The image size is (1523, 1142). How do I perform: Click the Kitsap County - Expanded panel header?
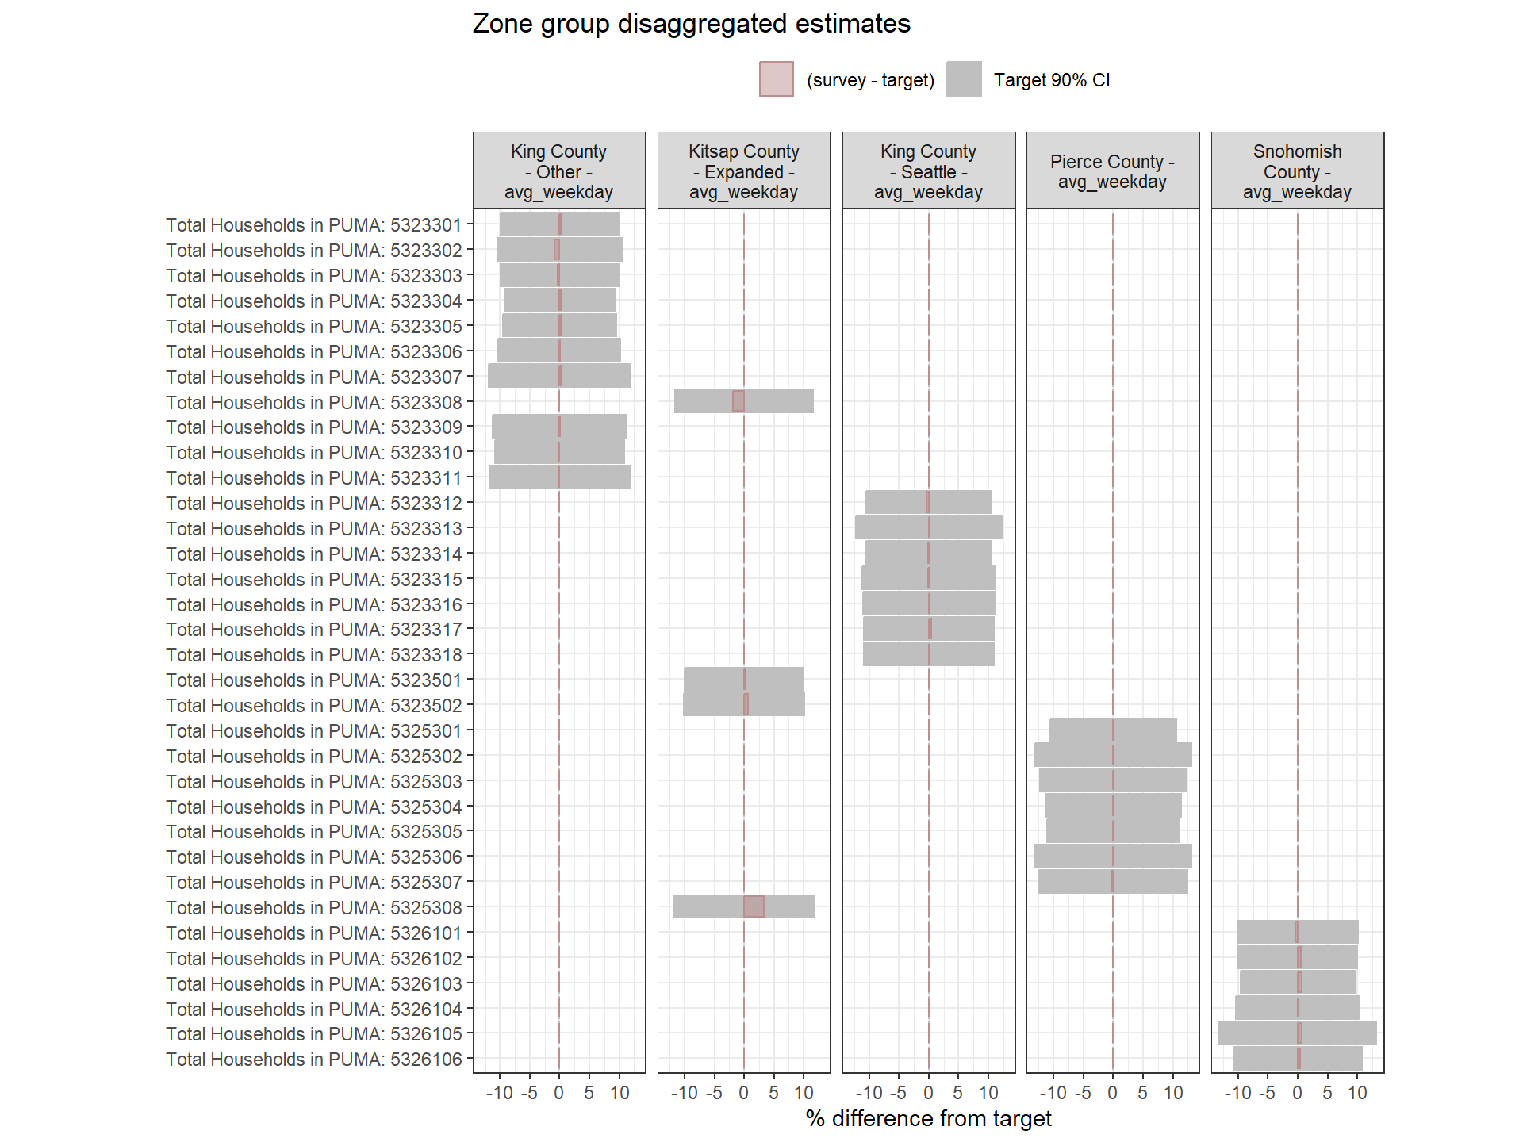point(743,171)
